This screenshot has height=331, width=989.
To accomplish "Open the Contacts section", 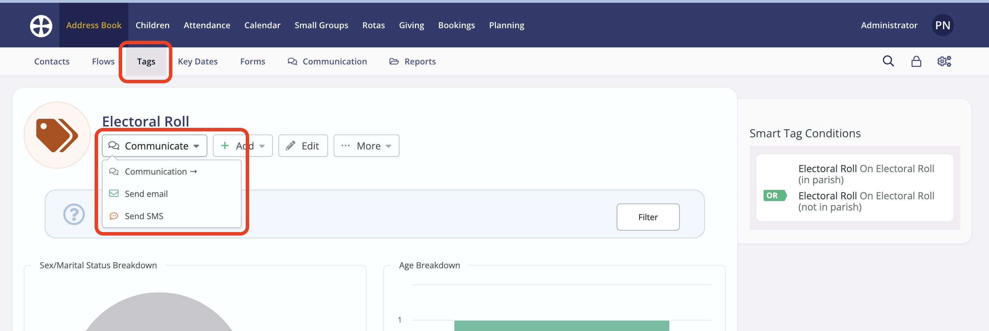I will tap(52, 62).
